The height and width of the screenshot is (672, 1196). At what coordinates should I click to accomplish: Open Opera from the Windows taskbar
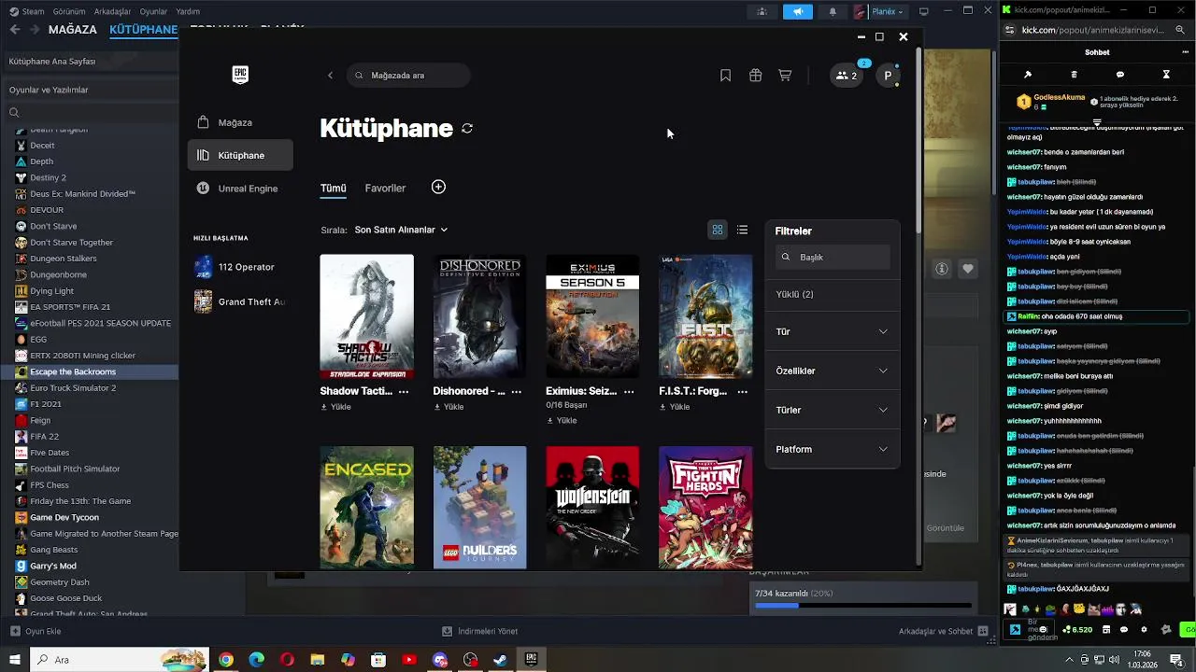click(x=287, y=659)
